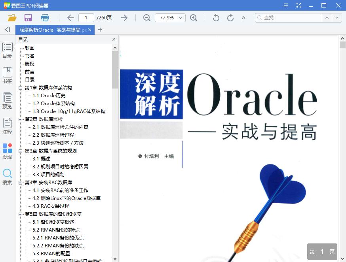Click the outline panel scrollbar thumb

click(115, 70)
